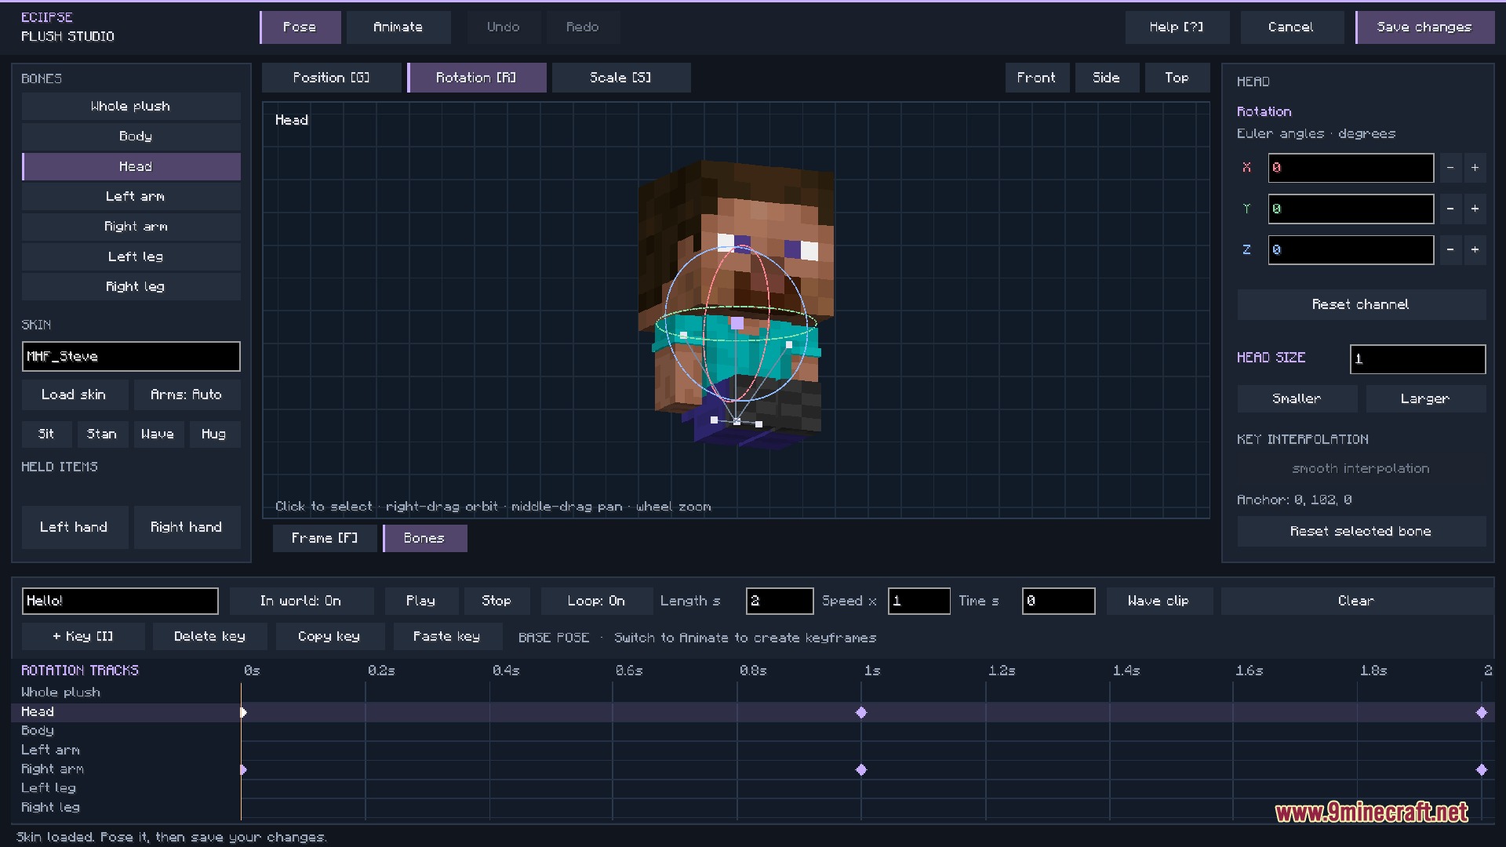Toggle the Bones overlay
The width and height of the screenshot is (1506, 847).
click(x=424, y=539)
